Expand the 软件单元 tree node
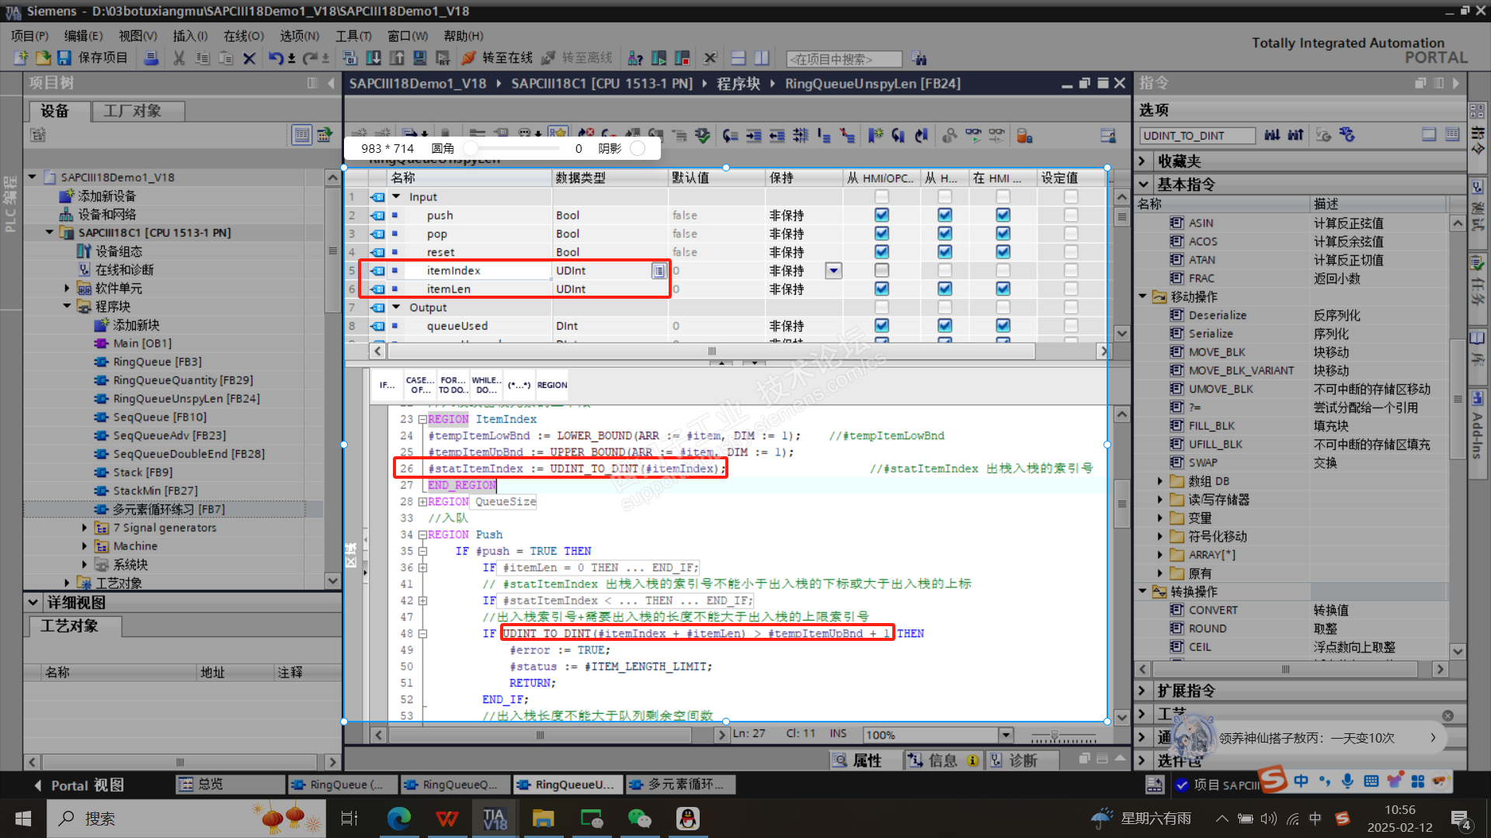Screen dimensions: 1491x838 68,289
